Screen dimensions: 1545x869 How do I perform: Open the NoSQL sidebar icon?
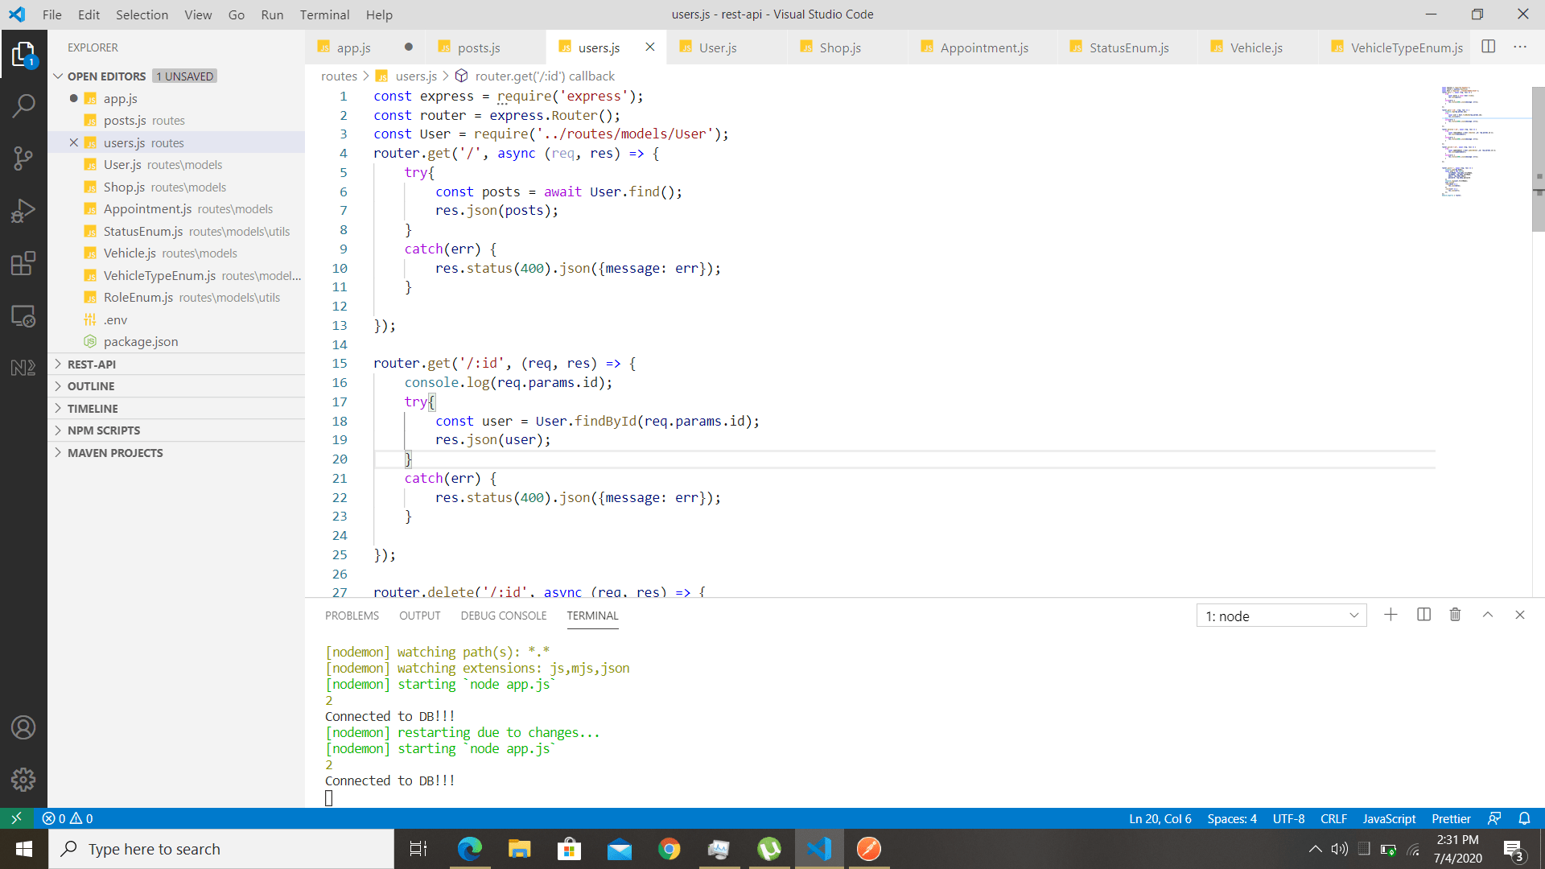click(23, 368)
